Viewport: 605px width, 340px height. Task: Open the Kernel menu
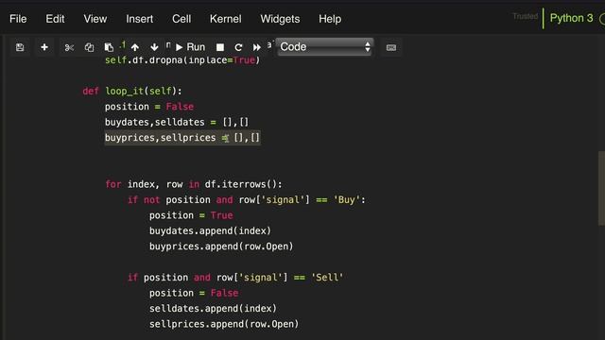point(226,19)
